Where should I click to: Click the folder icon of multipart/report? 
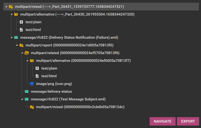coord(21,45)
